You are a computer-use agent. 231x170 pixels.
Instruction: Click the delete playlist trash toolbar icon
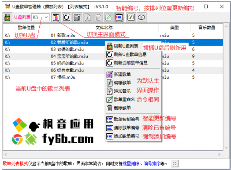(x=98, y=17)
